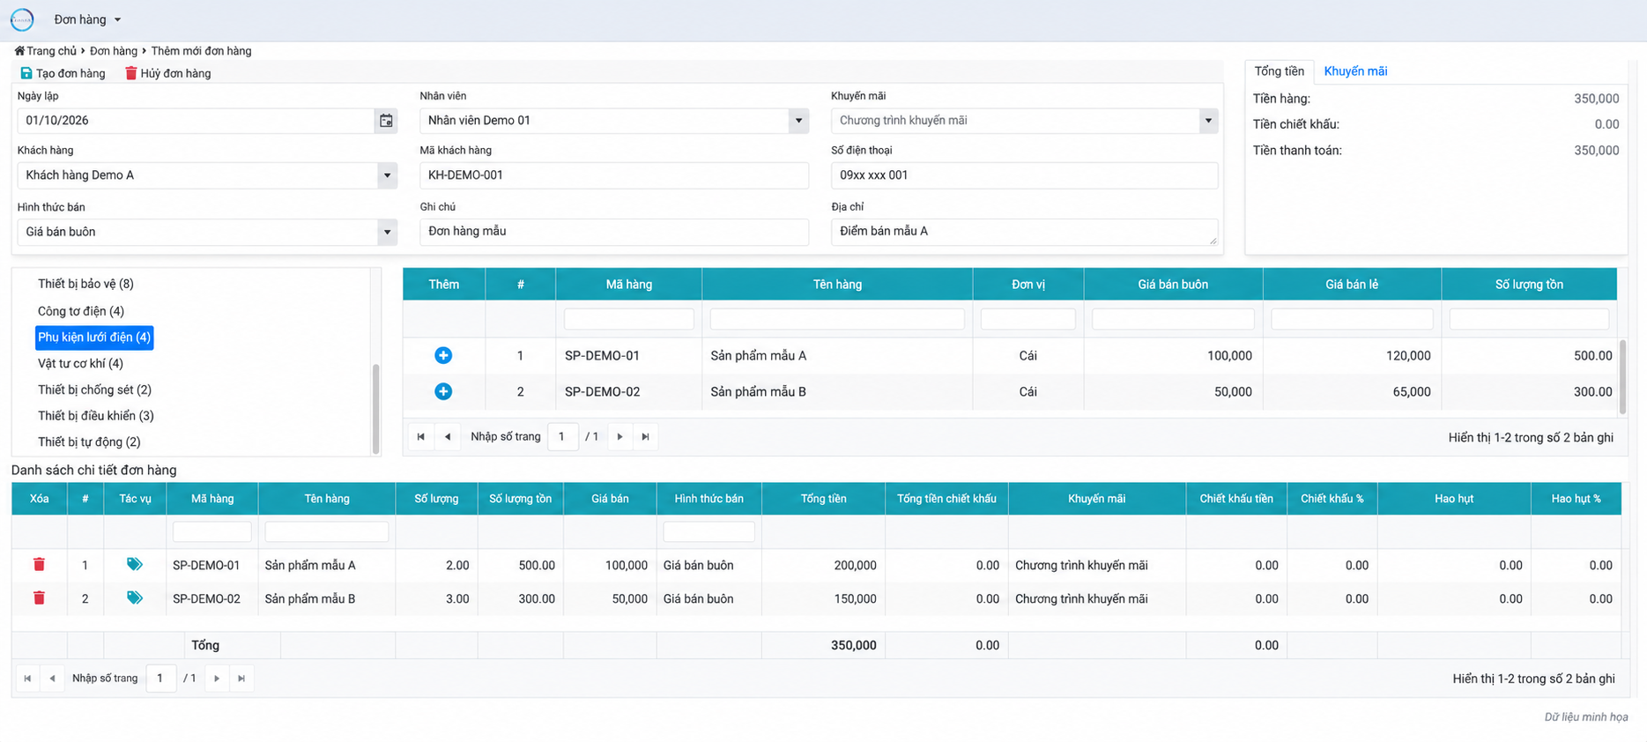The height and width of the screenshot is (742, 1647).
Task: Click the Mã hàng filter box in product grid
Action: pos(629,319)
